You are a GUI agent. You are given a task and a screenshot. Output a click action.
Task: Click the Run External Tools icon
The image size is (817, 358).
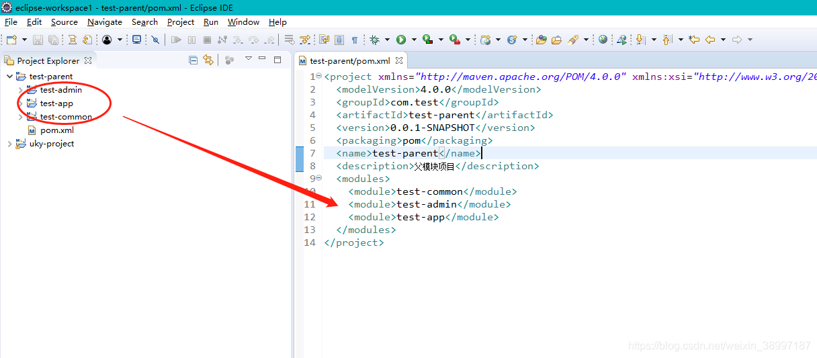(454, 40)
